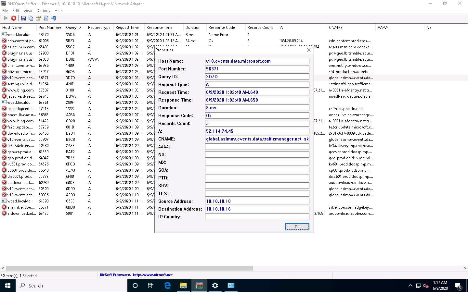Show hidden tray icons chevron
Viewport: 468px width, 292px height.
pyautogui.click(x=410, y=286)
